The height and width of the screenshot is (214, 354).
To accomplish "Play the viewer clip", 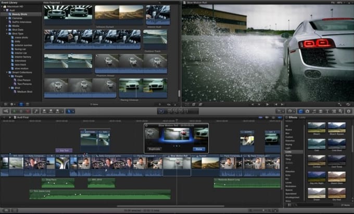I will coord(267,104).
